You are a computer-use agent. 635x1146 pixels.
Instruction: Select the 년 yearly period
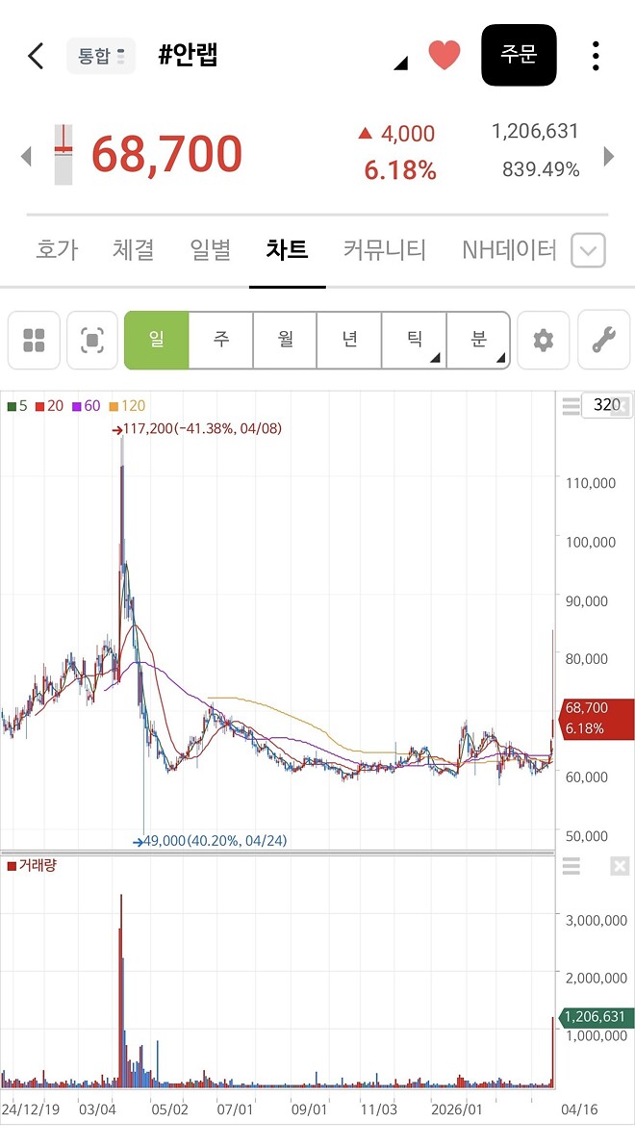(x=349, y=340)
